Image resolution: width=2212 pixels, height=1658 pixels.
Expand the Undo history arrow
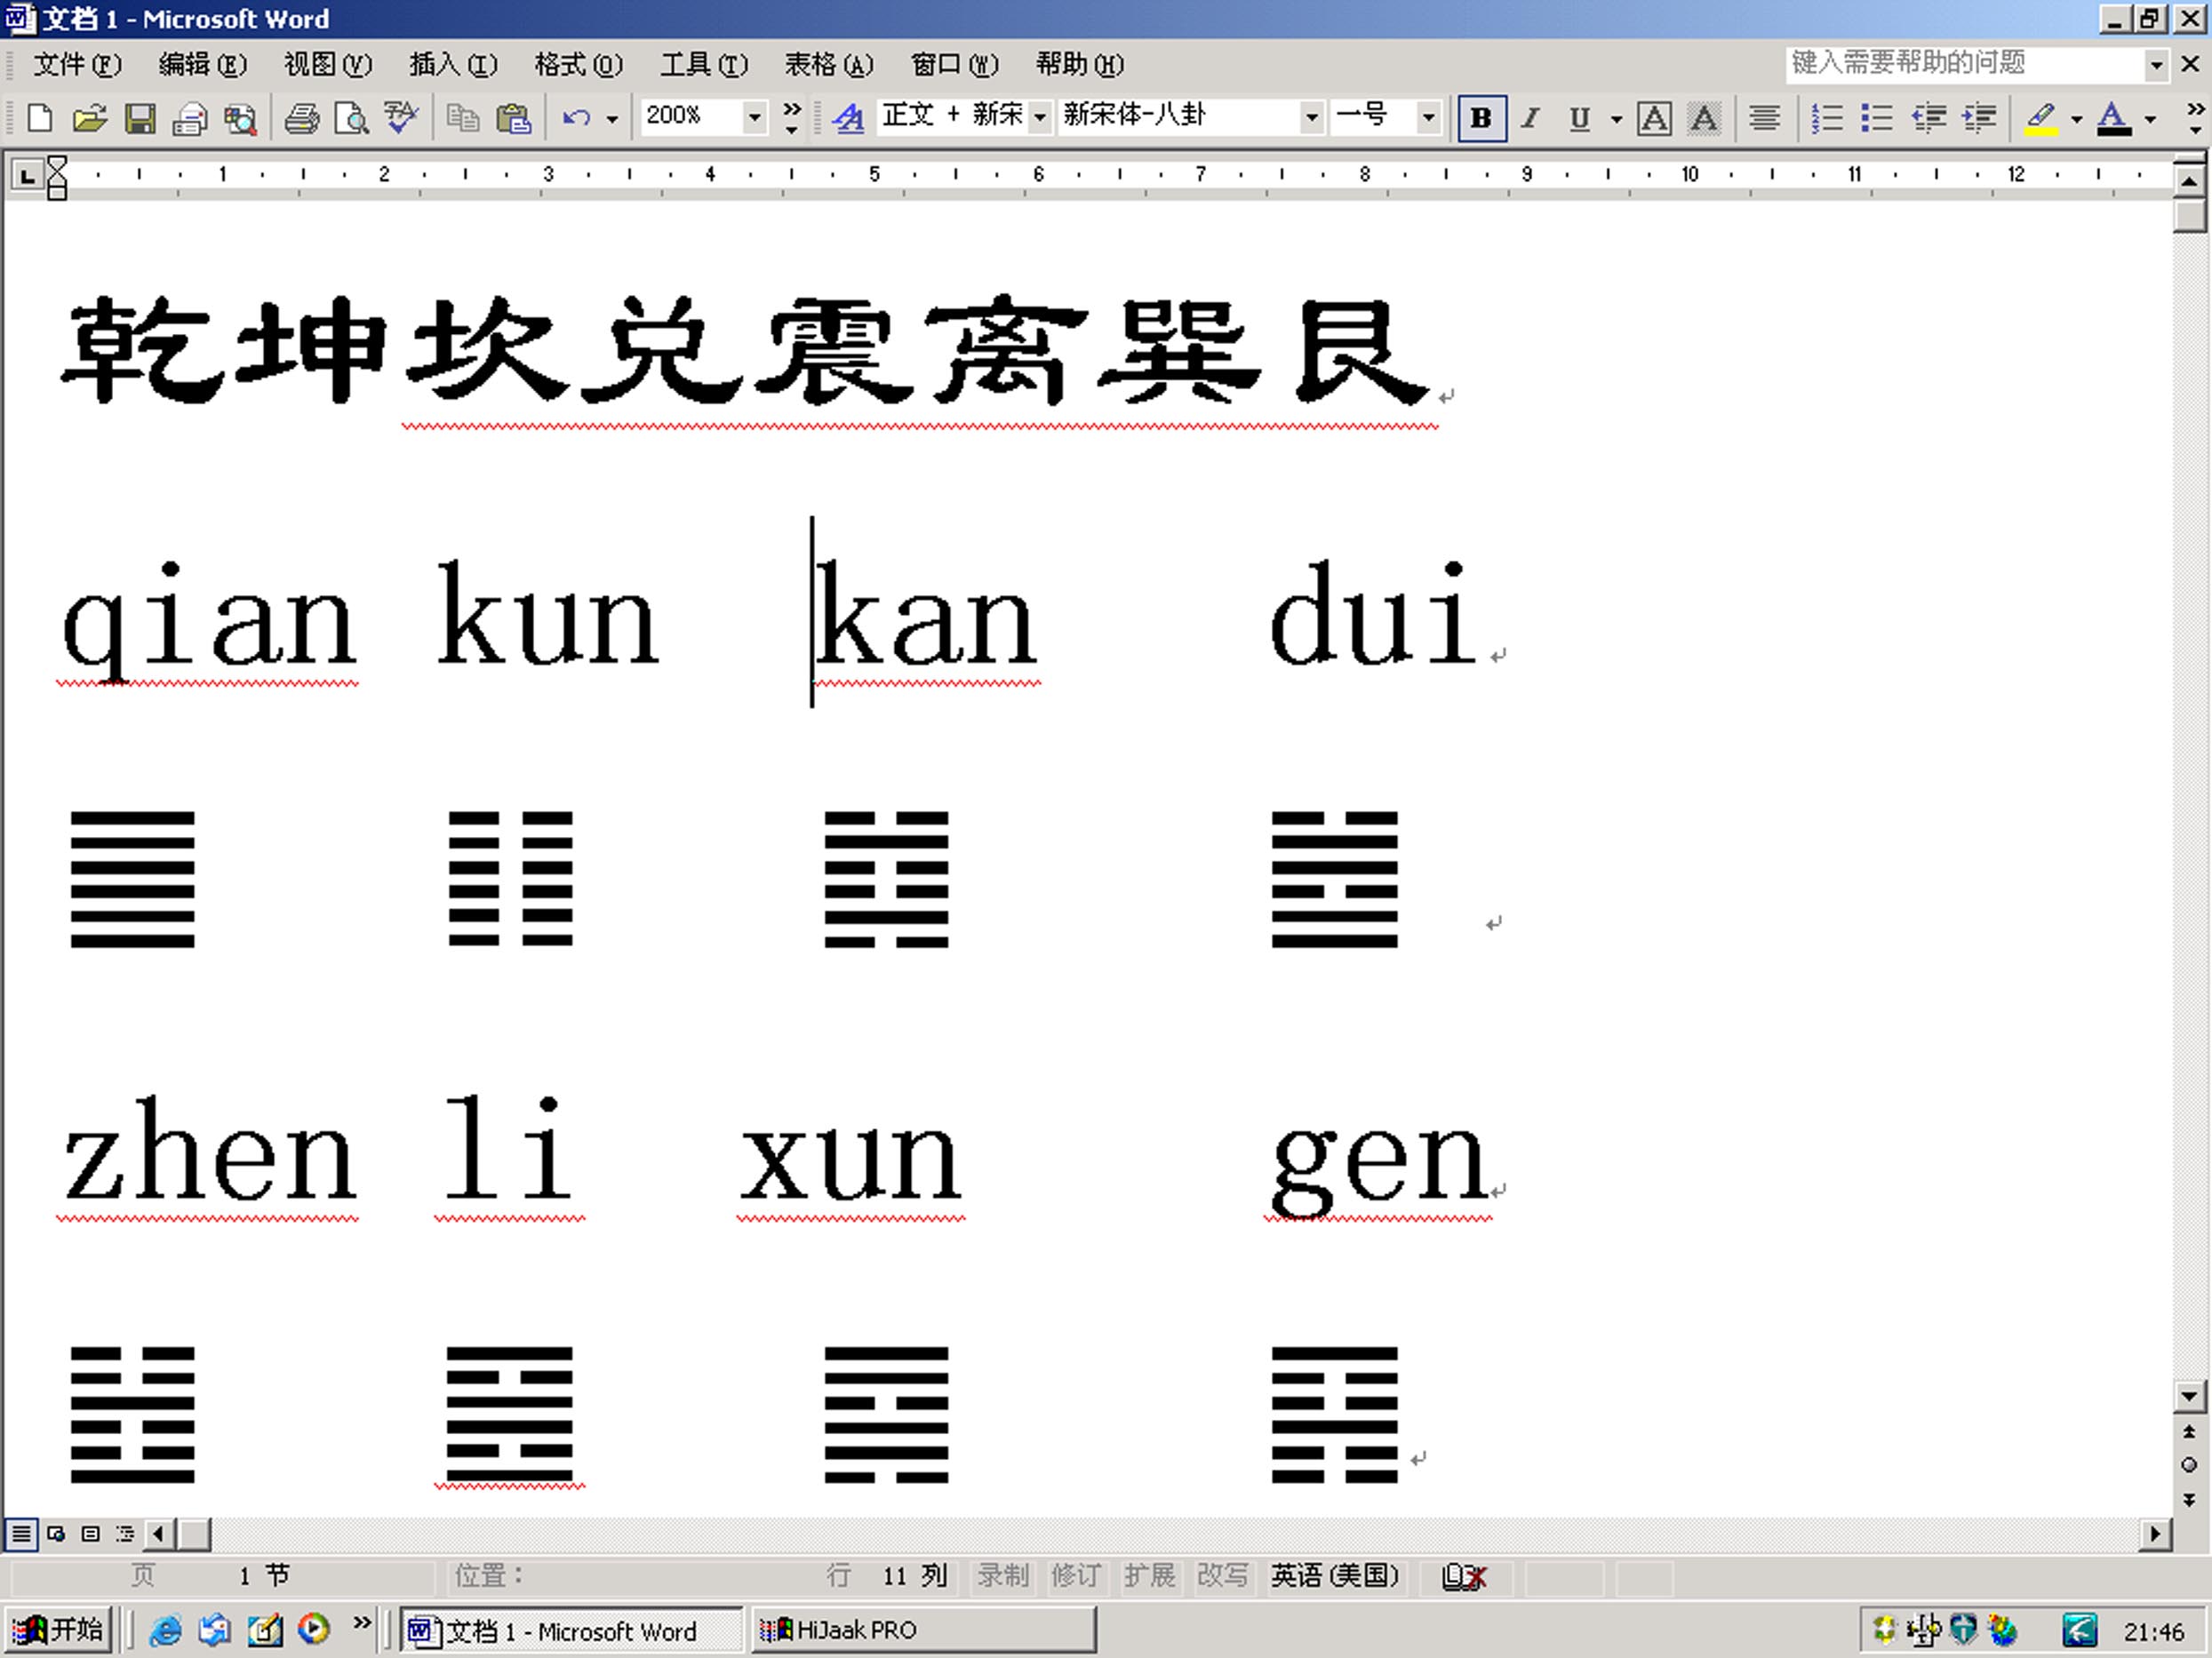[612, 119]
